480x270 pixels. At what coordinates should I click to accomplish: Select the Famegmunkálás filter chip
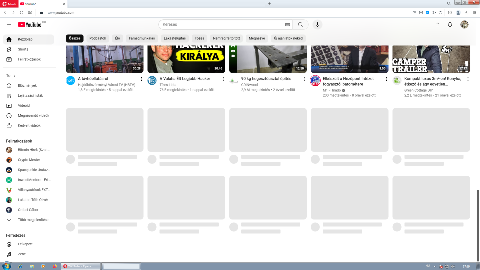pyautogui.click(x=142, y=38)
